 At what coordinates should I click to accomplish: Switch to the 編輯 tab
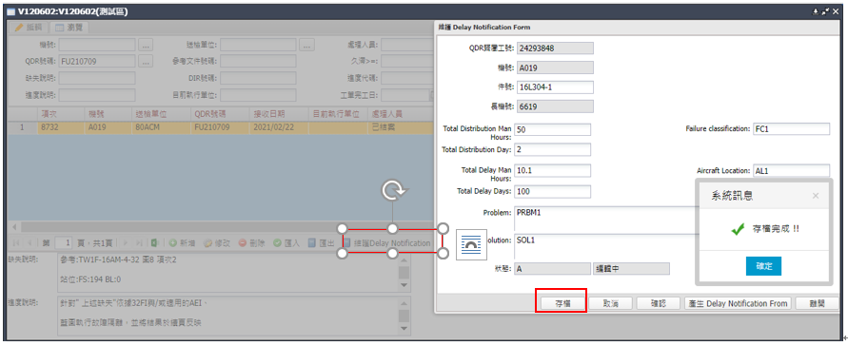(x=29, y=27)
